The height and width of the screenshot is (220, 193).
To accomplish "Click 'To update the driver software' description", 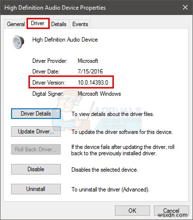I will click(x=122, y=132).
